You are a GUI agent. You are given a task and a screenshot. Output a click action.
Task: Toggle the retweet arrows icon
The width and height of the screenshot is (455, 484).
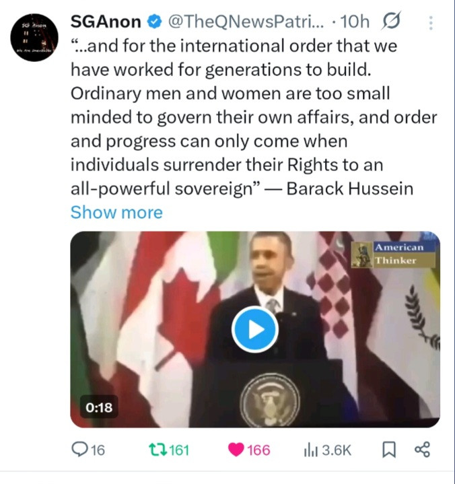(157, 450)
